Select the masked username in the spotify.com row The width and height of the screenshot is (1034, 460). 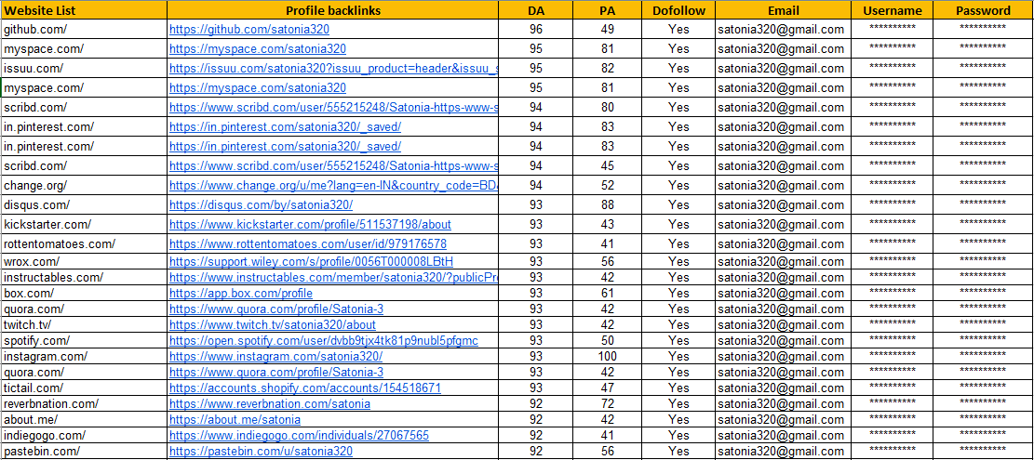click(x=893, y=341)
